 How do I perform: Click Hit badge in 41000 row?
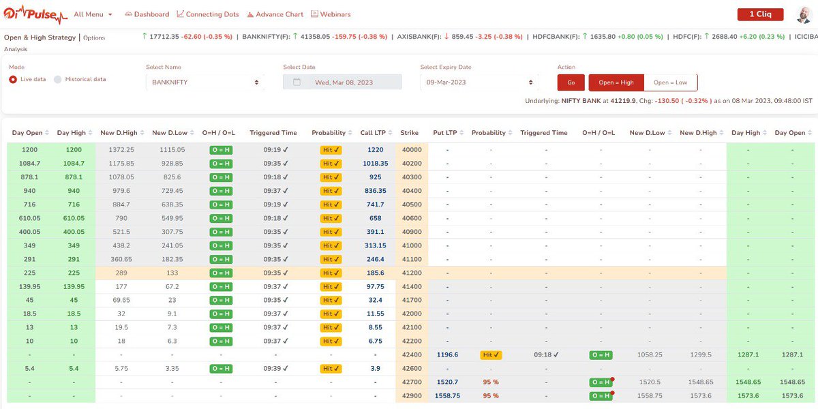tap(331, 245)
